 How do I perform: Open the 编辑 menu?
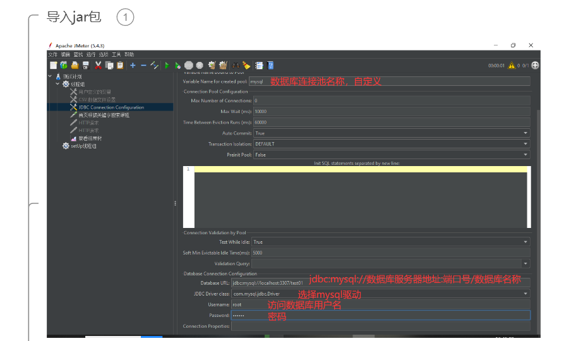pos(66,55)
